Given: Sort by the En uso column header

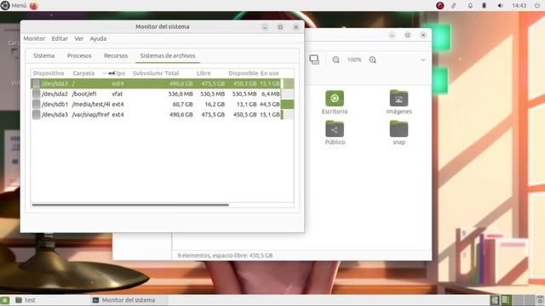Looking at the screenshot, I should point(270,73).
